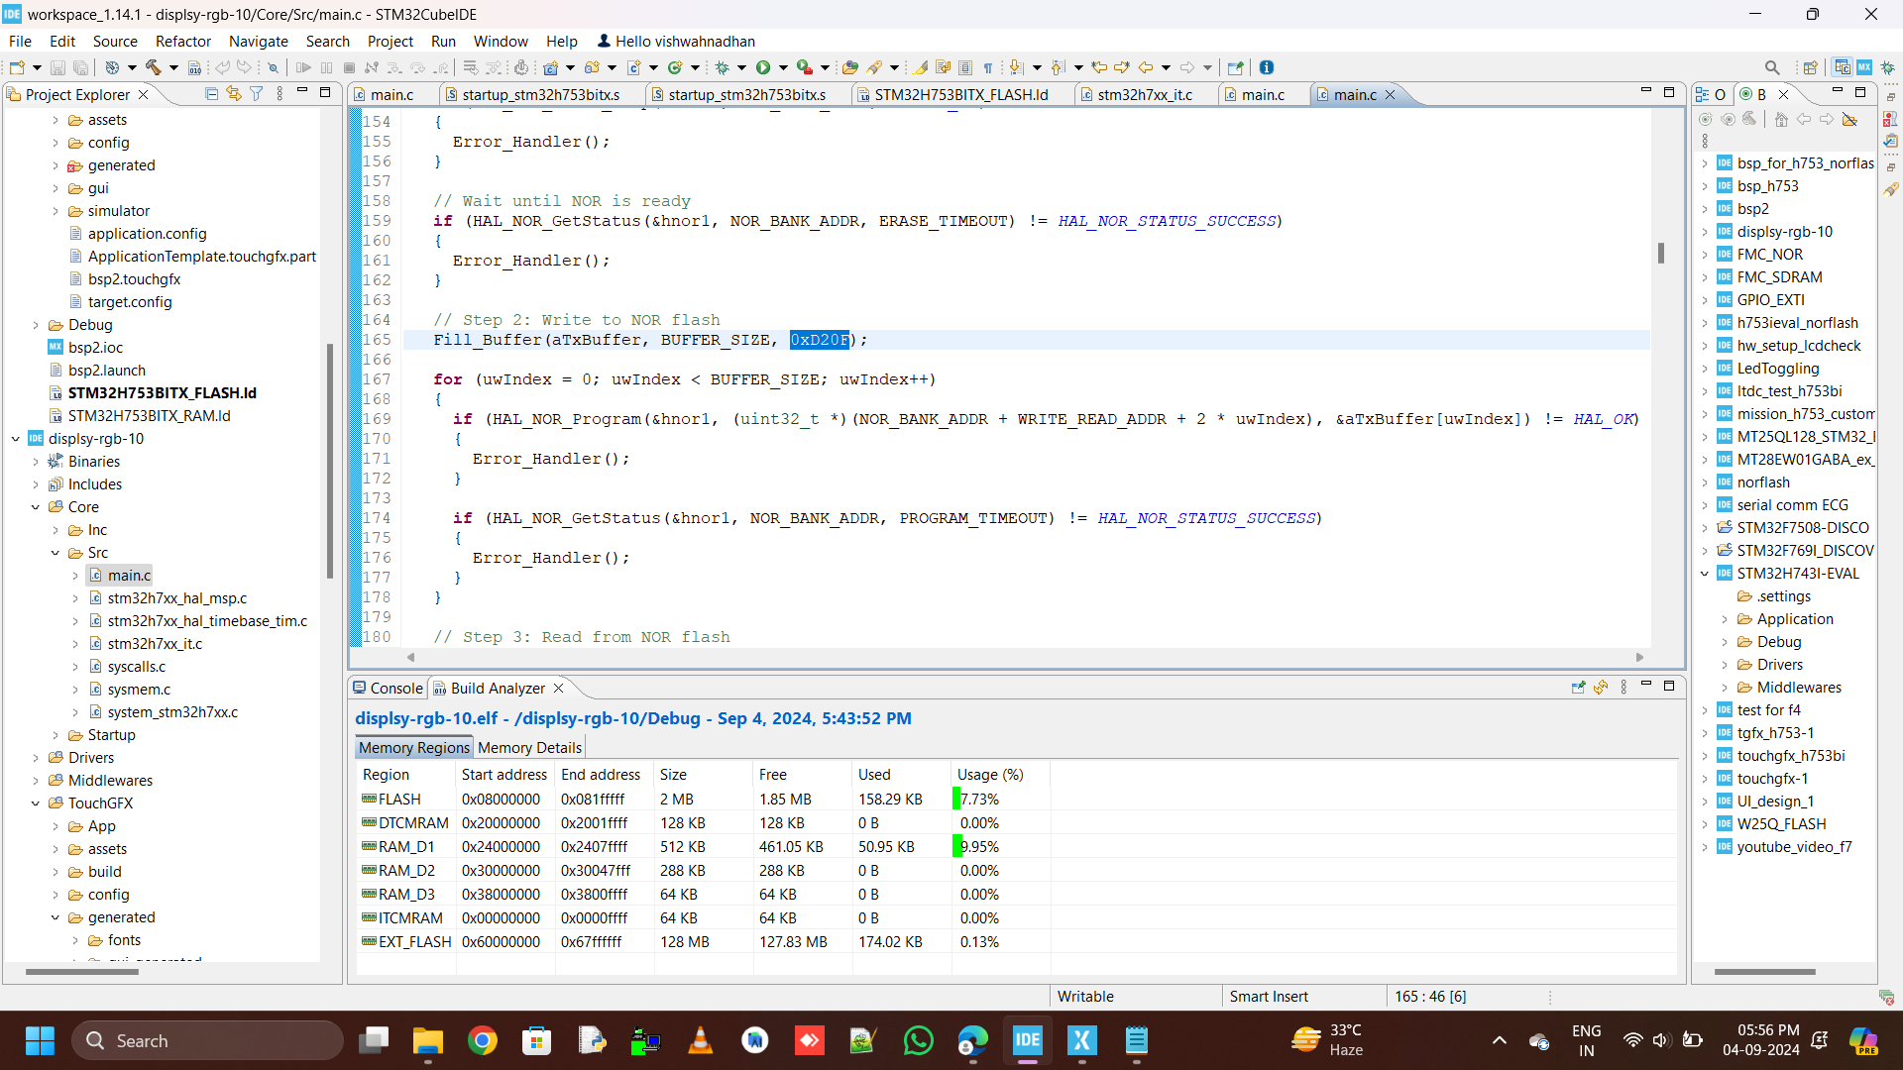Collapse all nodes in Project Explorer
1903x1070 pixels.
tap(212, 94)
